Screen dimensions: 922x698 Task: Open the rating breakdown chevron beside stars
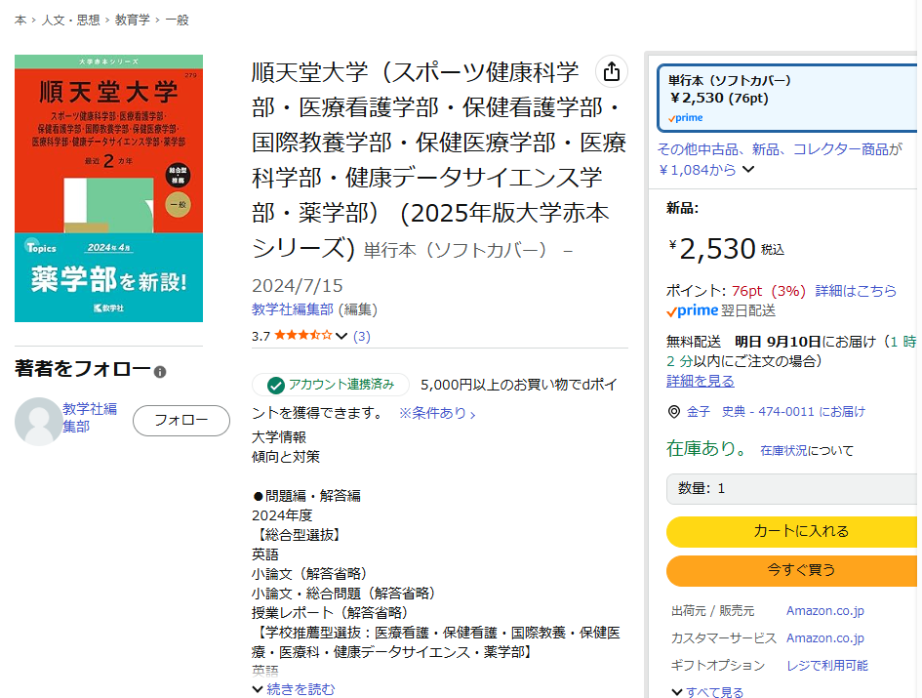(x=341, y=336)
